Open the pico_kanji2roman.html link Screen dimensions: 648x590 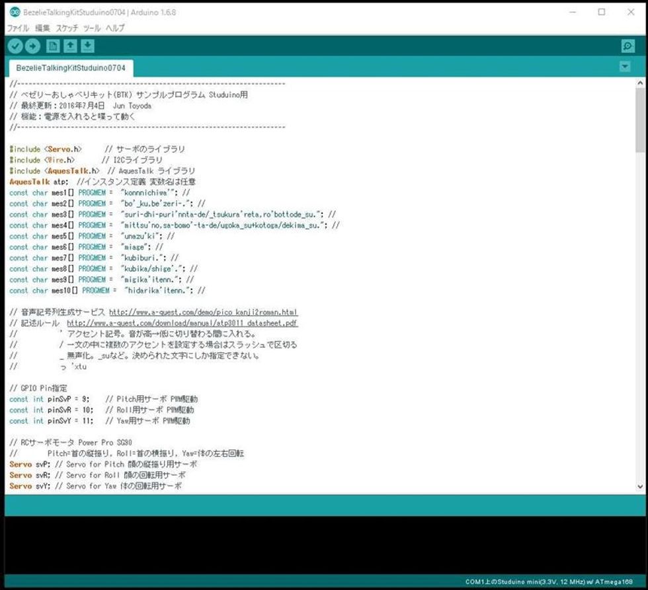pyautogui.click(x=203, y=312)
